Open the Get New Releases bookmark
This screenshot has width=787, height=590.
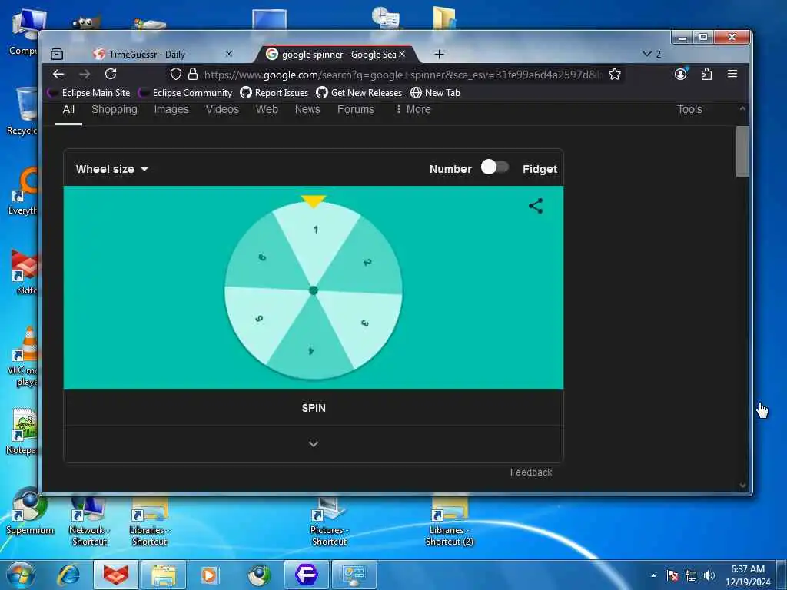pyautogui.click(x=359, y=93)
